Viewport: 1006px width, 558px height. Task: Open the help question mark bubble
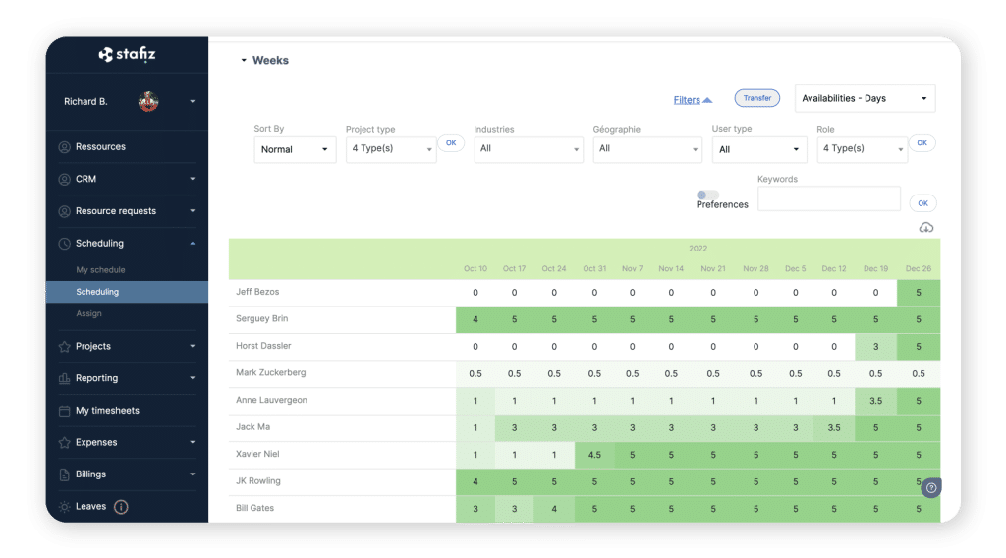[x=931, y=488]
